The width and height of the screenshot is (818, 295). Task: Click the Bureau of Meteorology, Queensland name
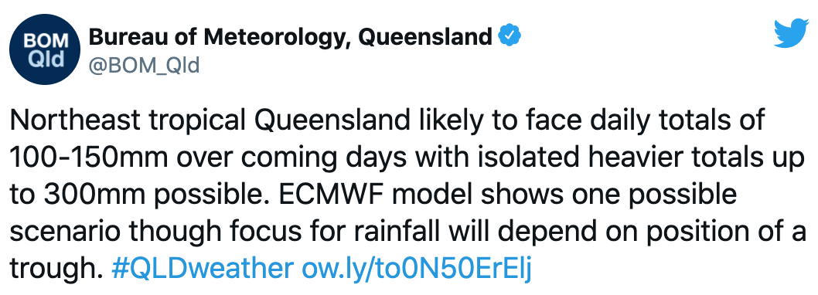[291, 37]
